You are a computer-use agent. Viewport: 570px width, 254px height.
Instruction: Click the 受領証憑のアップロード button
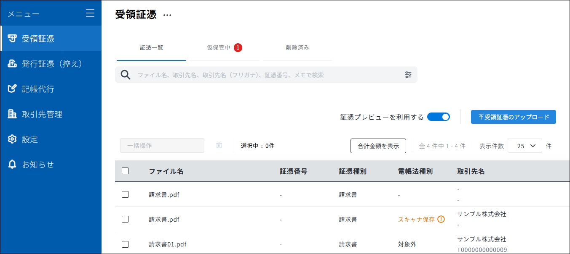point(514,117)
